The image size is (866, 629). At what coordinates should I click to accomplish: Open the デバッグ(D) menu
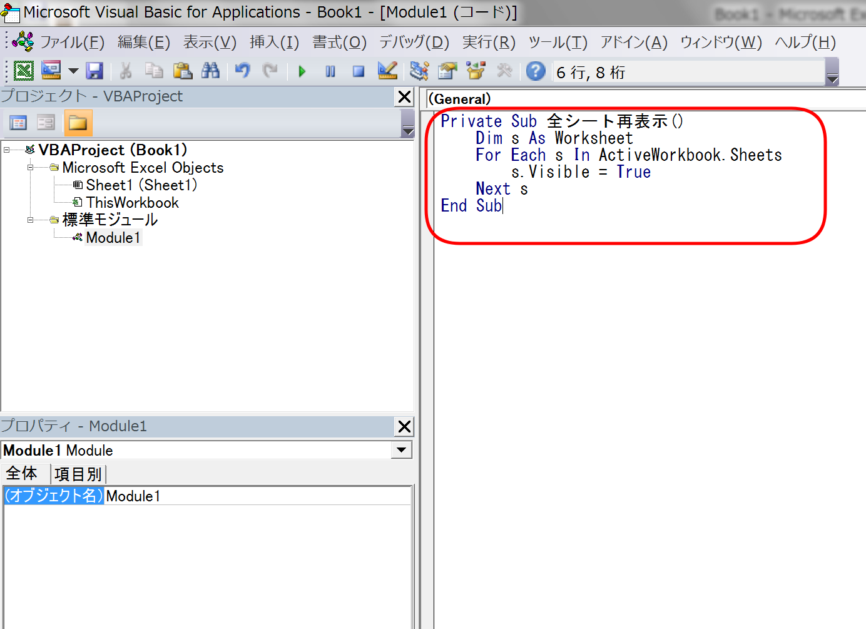[x=414, y=42]
